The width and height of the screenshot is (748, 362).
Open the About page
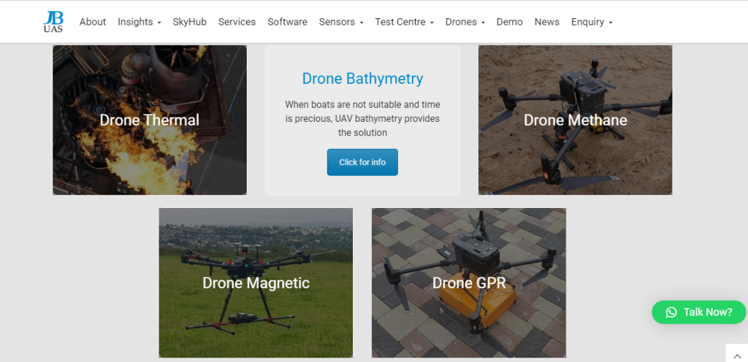pyautogui.click(x=93, y=22)
